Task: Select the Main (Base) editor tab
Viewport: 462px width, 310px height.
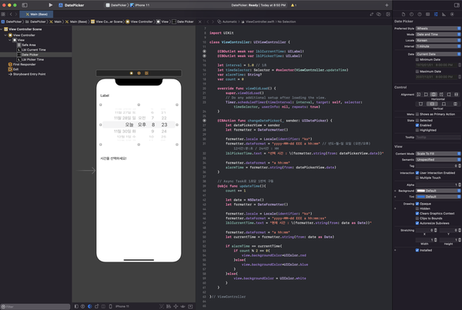Action: pos(36,14)
